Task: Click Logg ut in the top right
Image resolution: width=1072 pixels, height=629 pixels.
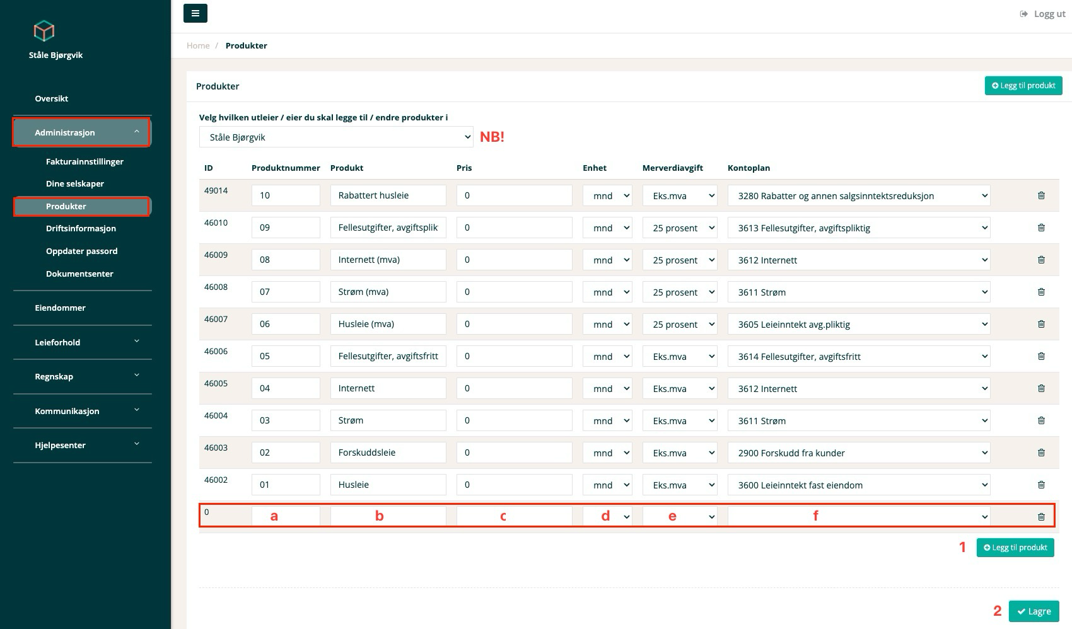Action: tap(1042, 14)
